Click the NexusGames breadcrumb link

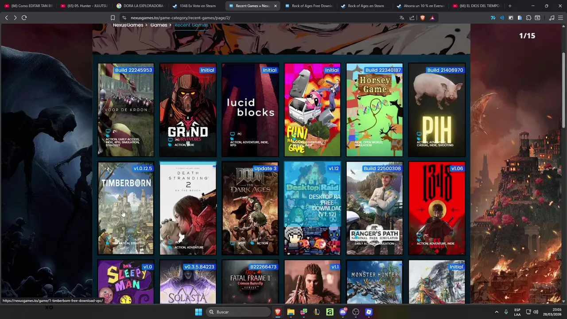point(128,25)
